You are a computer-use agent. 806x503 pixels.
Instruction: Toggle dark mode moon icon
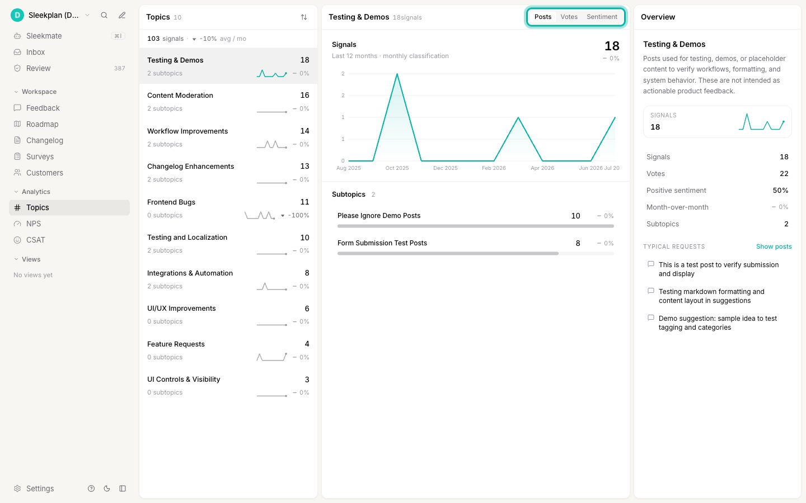pyautogui.click(x=107, y=488)
